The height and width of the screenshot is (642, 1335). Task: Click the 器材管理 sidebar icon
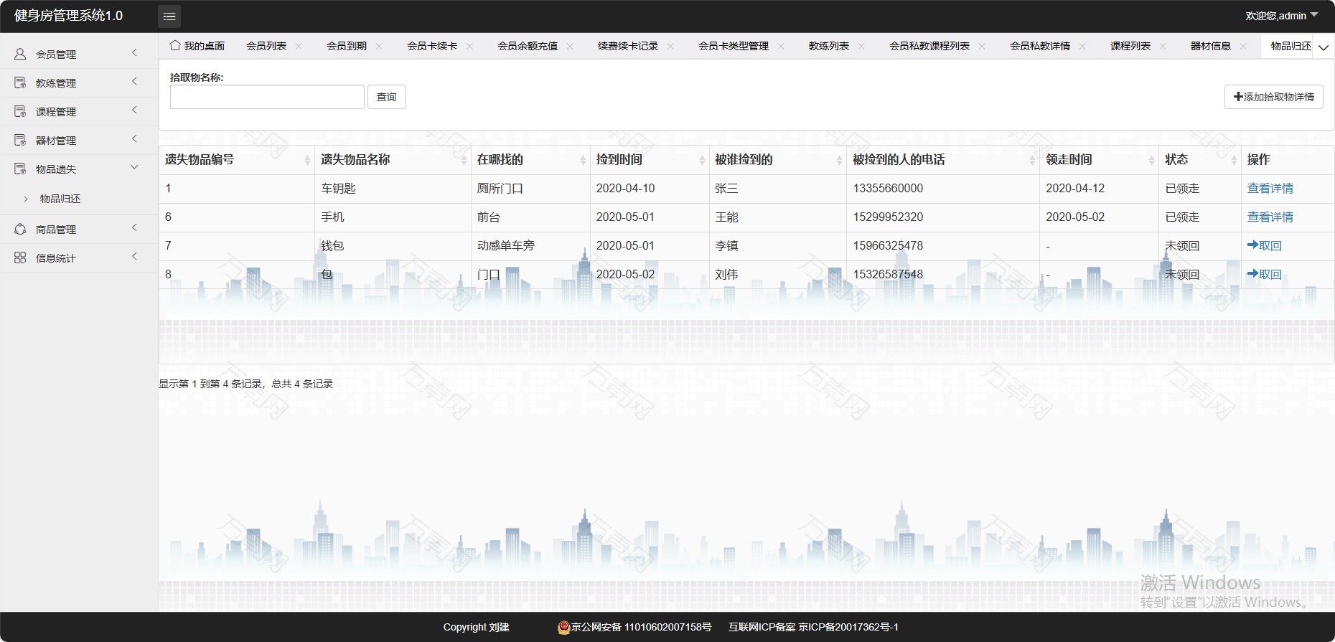[20, 140]
